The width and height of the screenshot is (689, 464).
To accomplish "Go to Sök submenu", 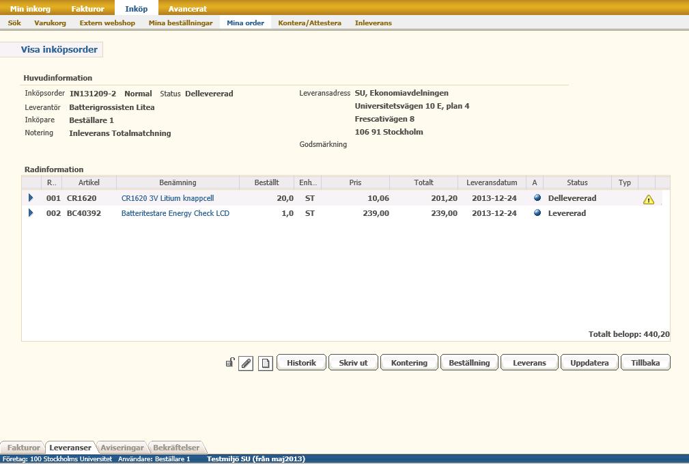I will (x=14, y=23).
